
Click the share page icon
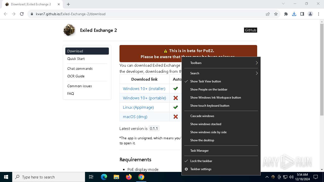(268, 14)
